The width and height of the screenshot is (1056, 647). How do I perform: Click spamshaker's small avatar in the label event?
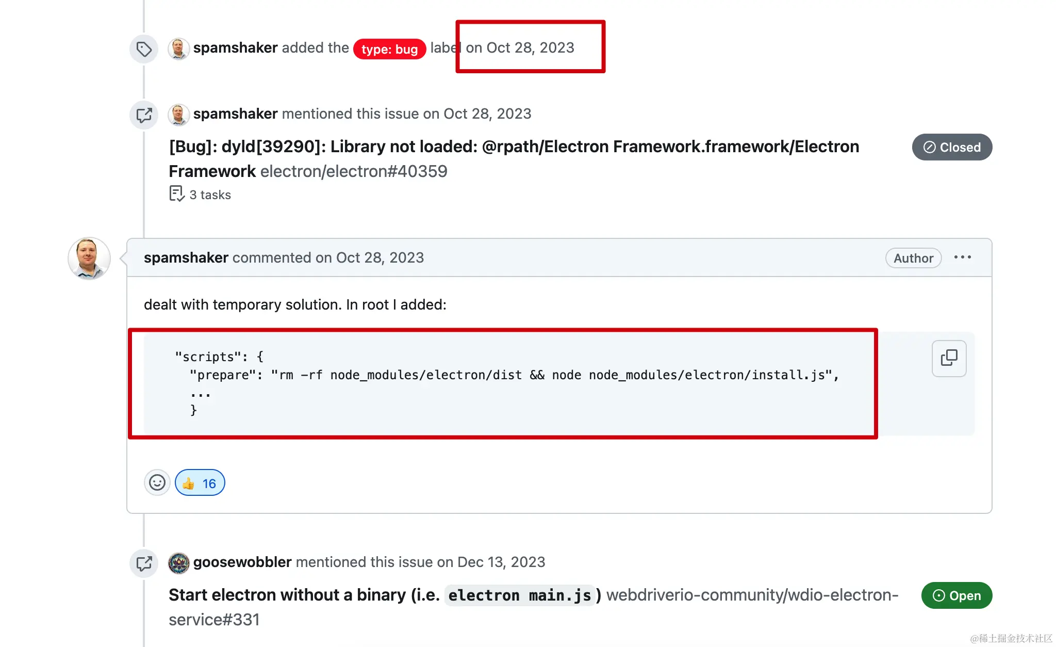click(178, 48)
